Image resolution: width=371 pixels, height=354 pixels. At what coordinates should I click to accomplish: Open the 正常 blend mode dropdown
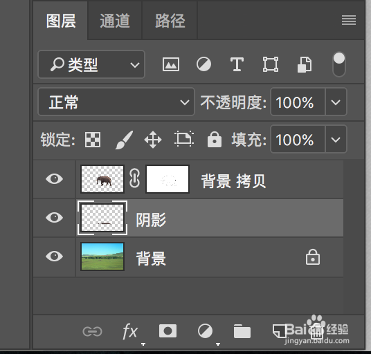[x=116, y=102]
